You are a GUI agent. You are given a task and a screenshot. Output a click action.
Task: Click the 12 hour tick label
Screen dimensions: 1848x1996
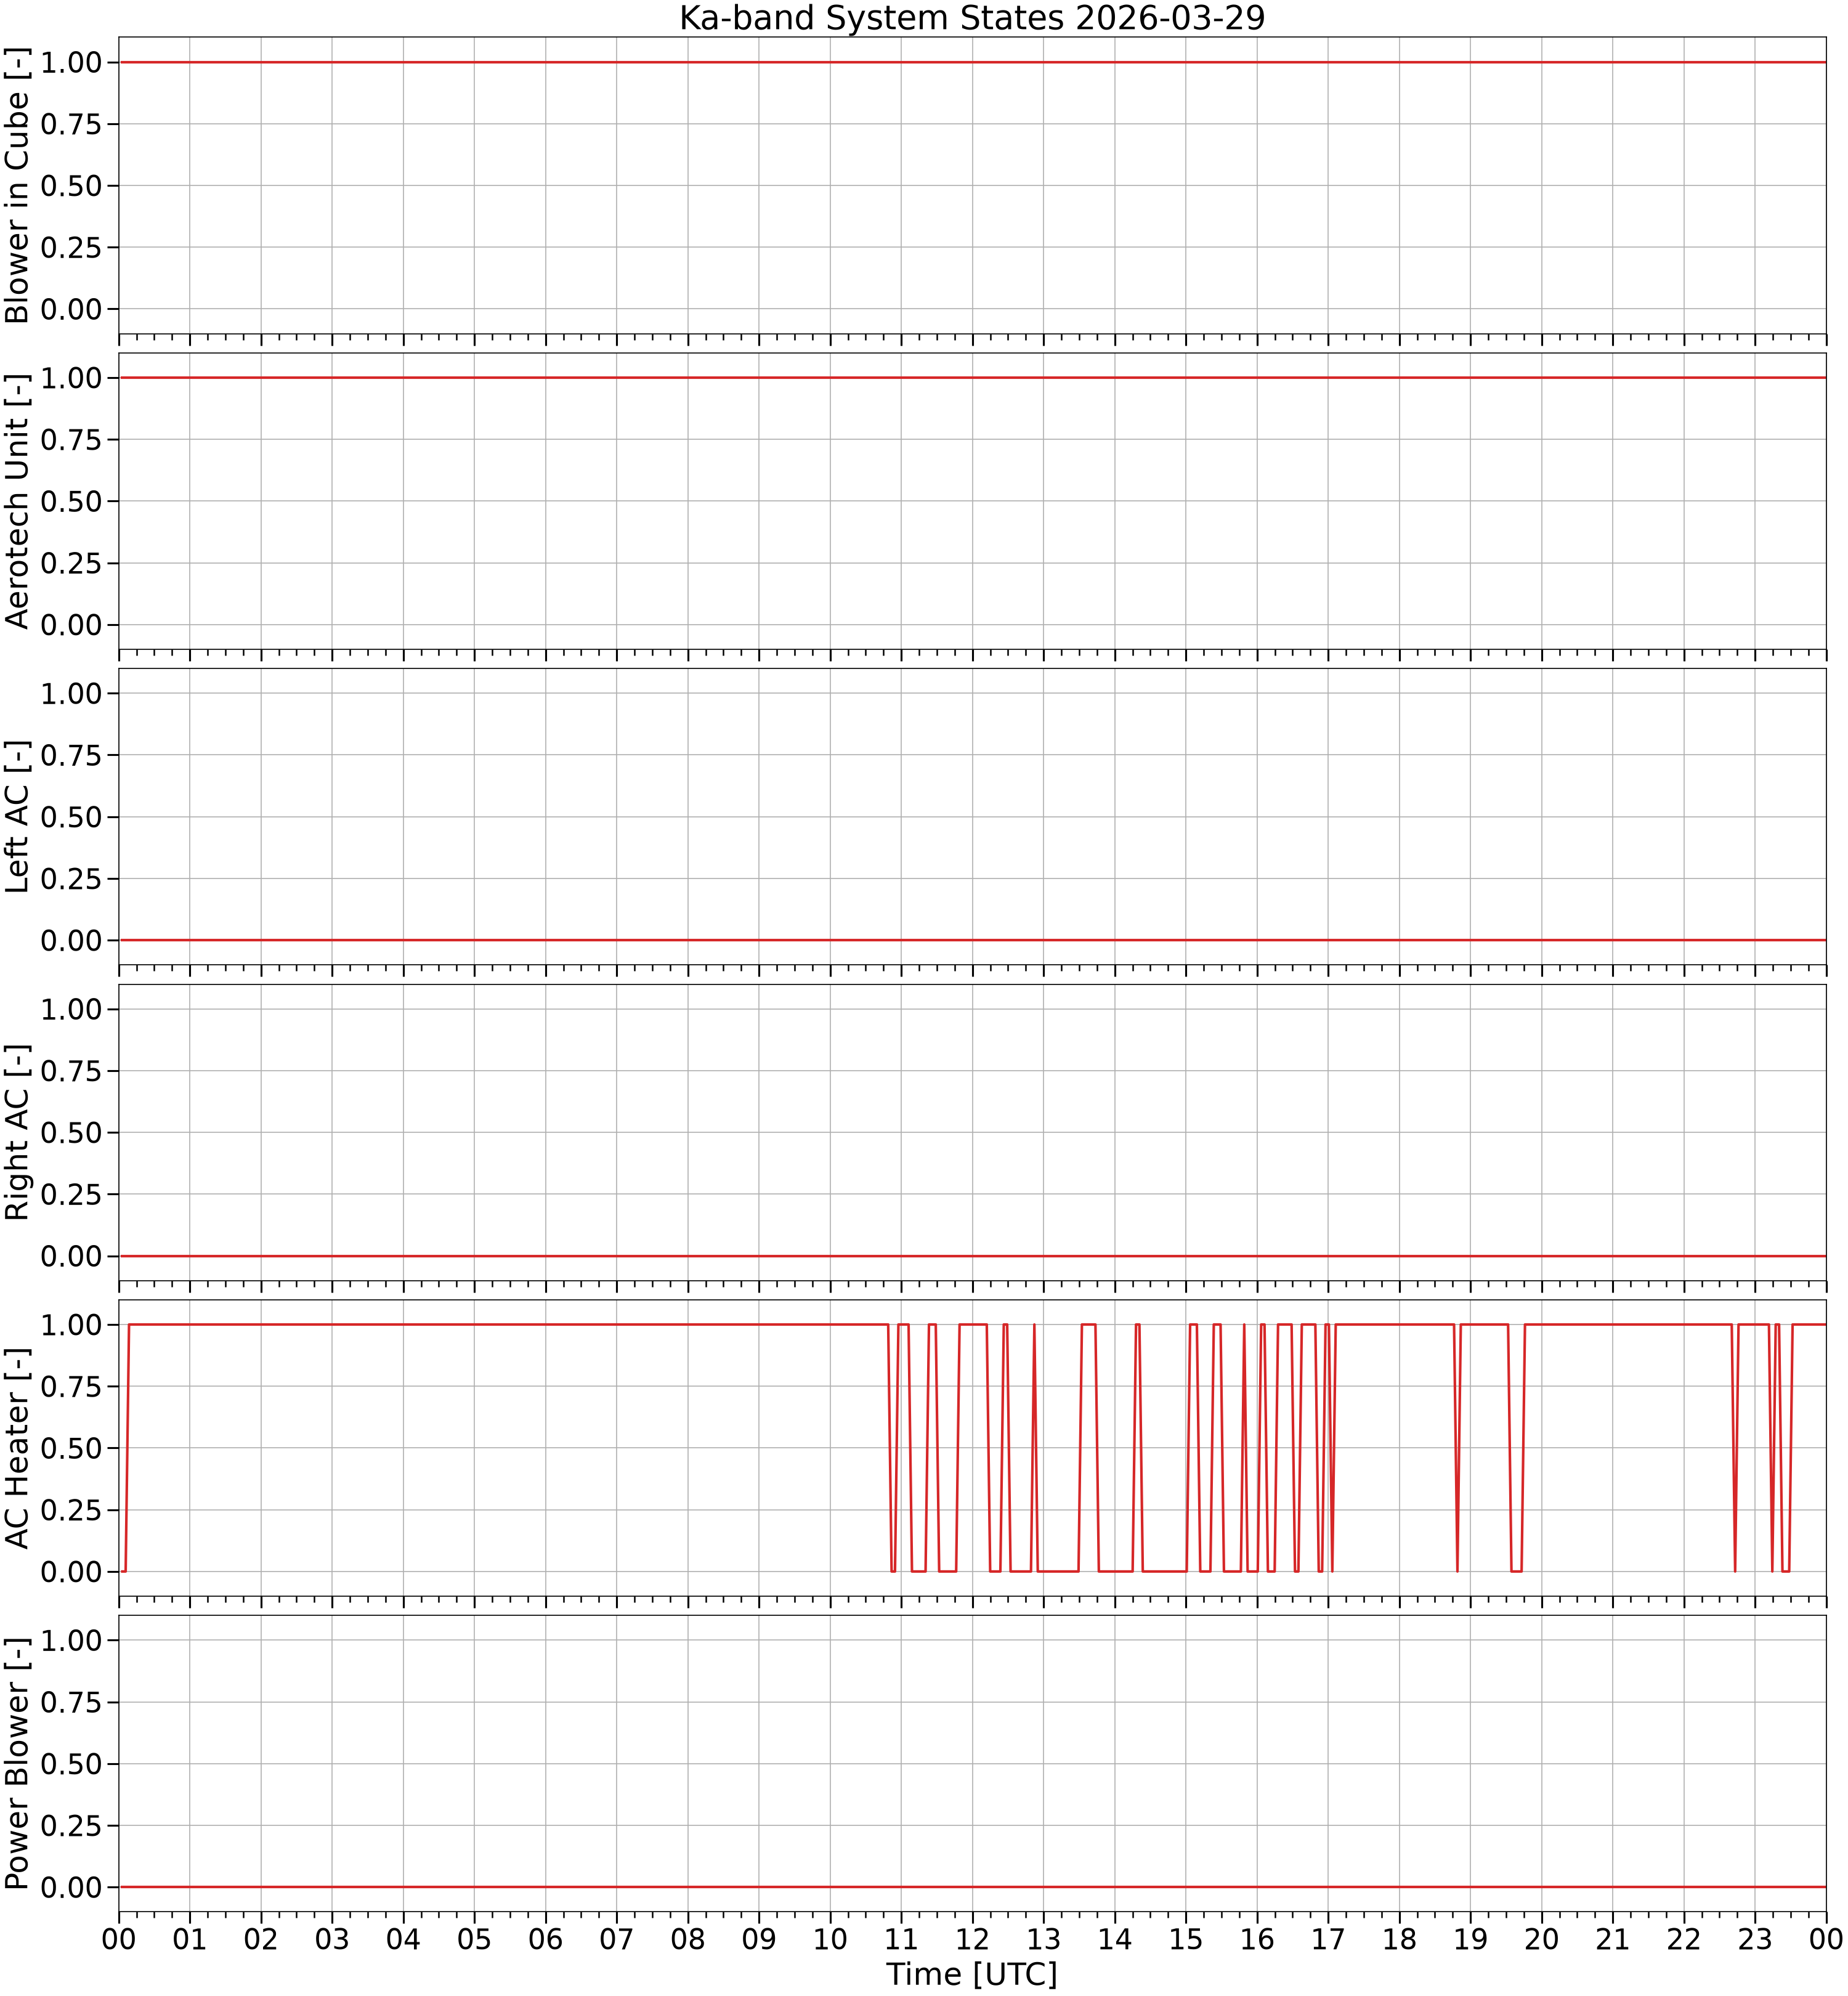click(x=972, y=1940)
